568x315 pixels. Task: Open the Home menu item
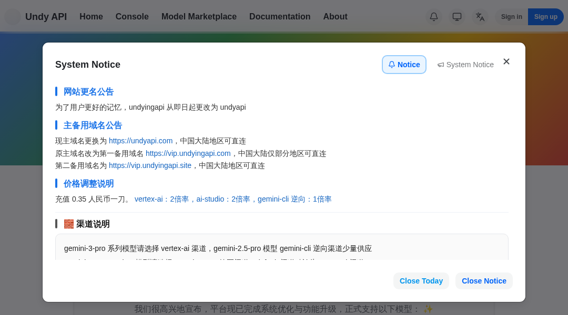pos(91,16)
